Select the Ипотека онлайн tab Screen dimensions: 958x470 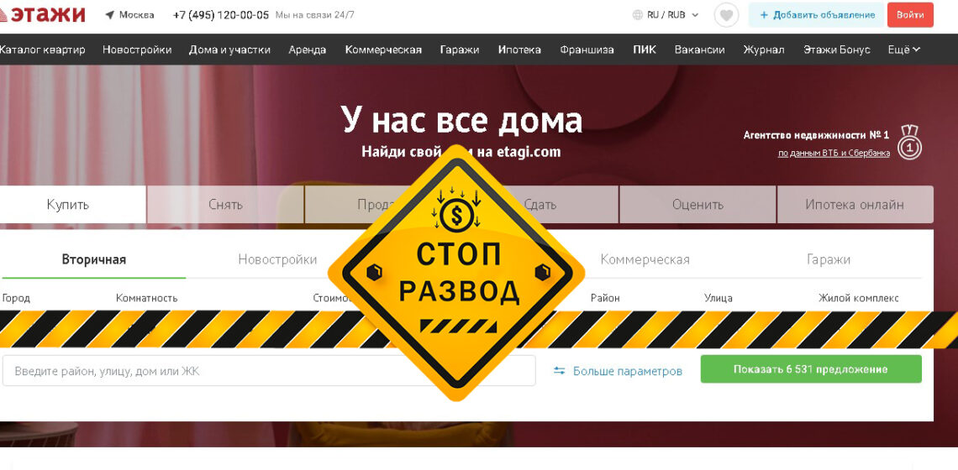(x=854, y=205)
